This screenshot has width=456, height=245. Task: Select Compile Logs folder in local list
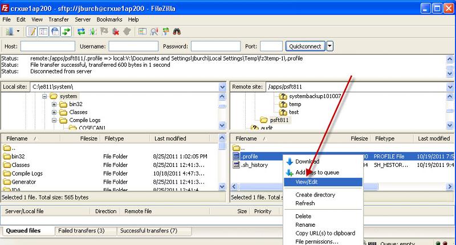click(x=27, y=174)
